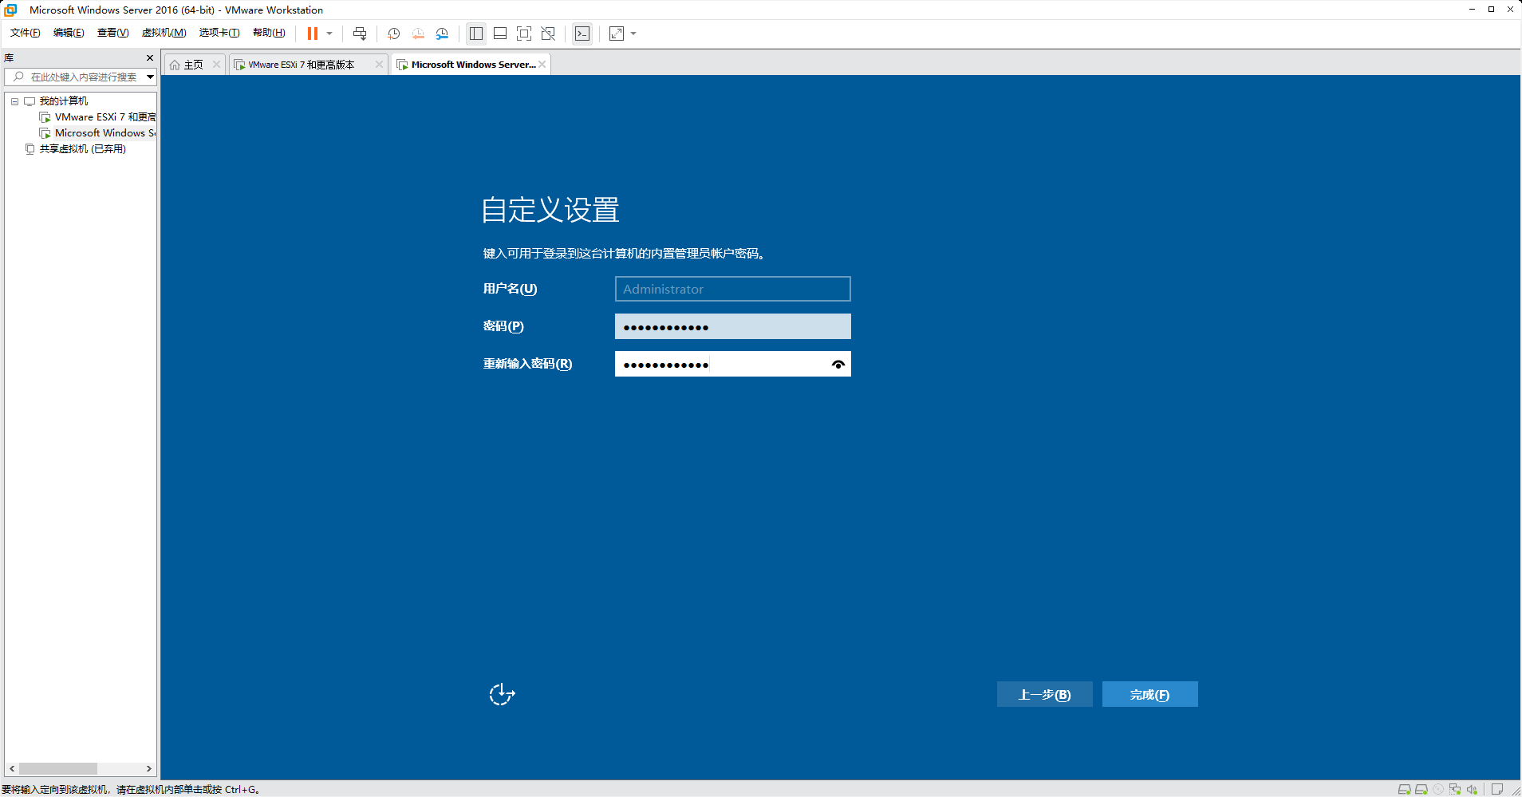This screenshot has height=797, width=1522.
Task: Open the 虚拟机(M) menu
Action: click(x=164, y=33)
